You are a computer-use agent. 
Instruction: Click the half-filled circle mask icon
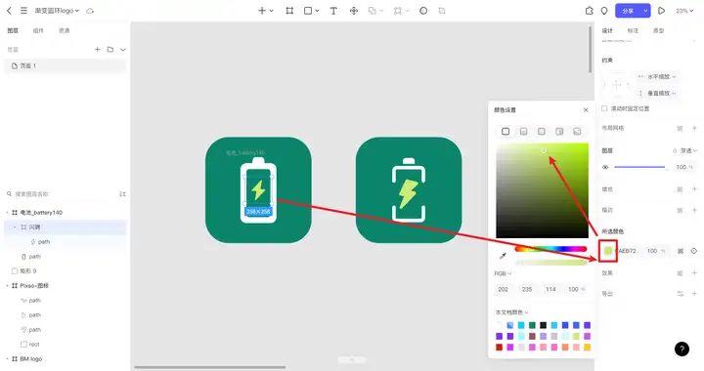(x=423, y=11)
